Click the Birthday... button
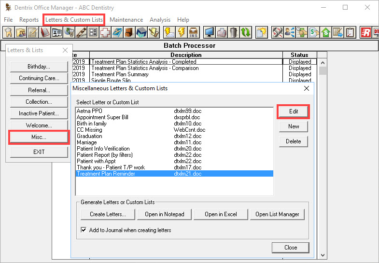379x263 pixels. click(39, 67)
